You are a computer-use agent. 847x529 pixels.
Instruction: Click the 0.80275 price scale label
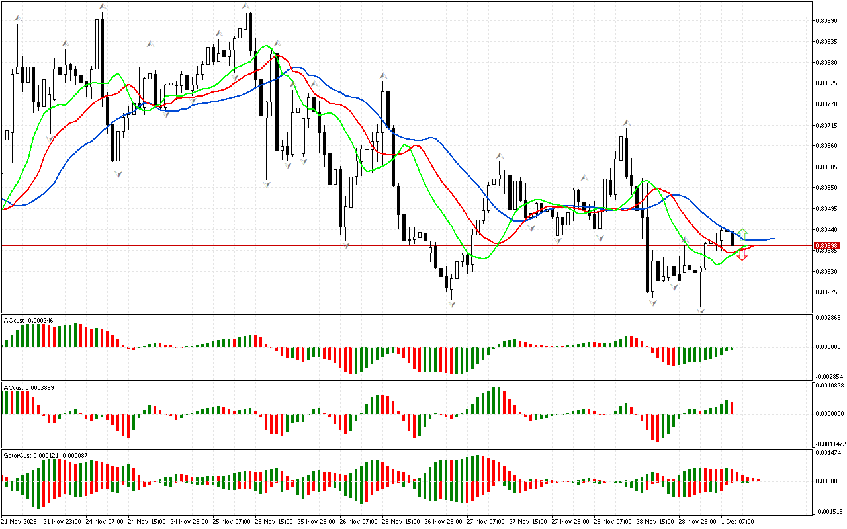click(826, 292)
